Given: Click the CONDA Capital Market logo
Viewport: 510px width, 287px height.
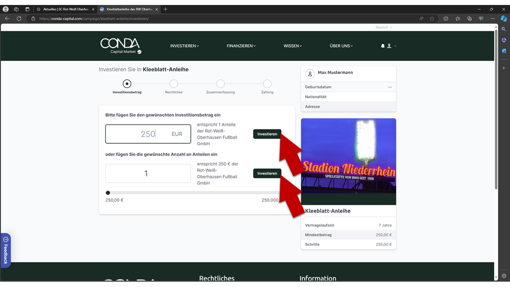Looking at the screenshot, I should 121,46.
